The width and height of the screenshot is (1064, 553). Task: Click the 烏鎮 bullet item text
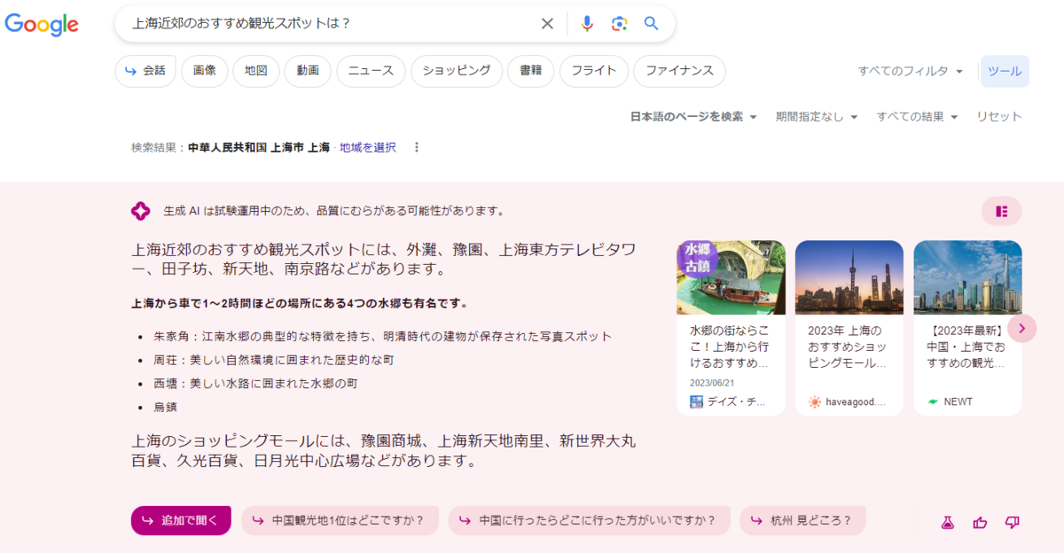pyautogui.click(x=165, y=407)
